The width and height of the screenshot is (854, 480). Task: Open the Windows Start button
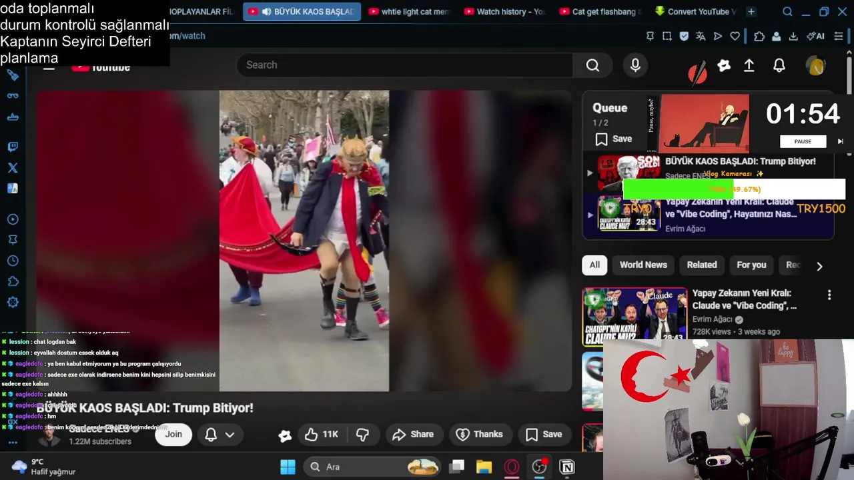pyautogui.click(x=288, y=467)
